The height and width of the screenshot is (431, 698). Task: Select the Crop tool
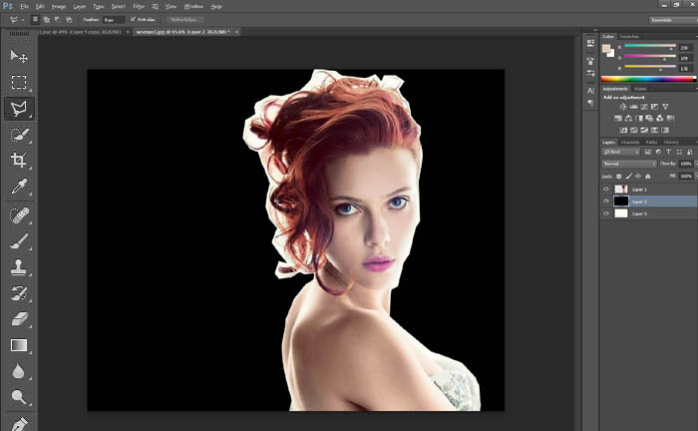(x=18, y=160)
